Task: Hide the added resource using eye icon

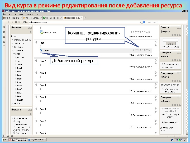Action: [147, 50]
